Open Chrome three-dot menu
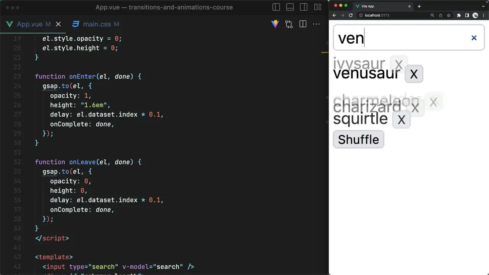This screenshot has height=275, width=489. click(x=483, y=15)
